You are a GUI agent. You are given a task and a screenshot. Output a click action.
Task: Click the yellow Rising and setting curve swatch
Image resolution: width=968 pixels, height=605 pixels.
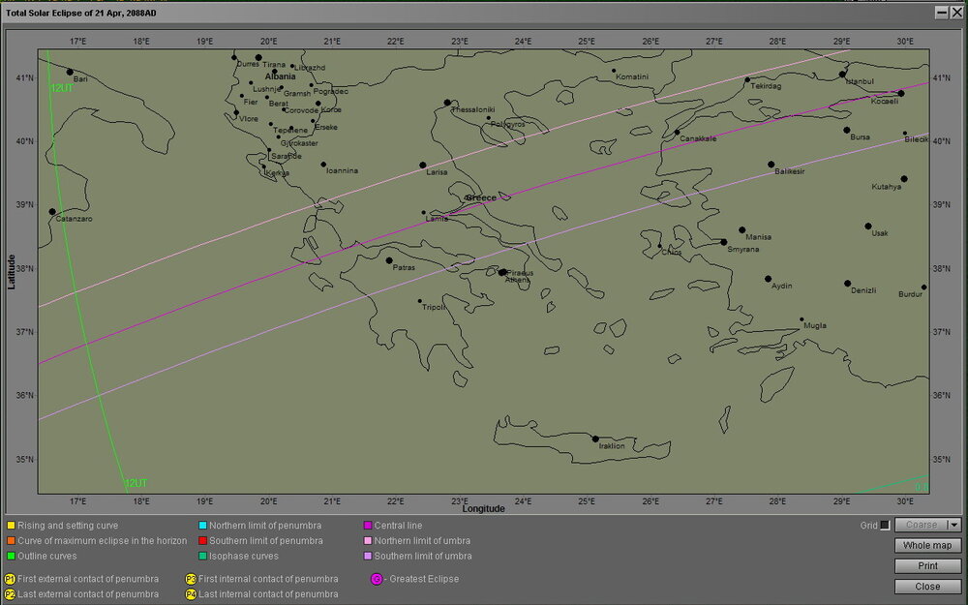[10, 525]
